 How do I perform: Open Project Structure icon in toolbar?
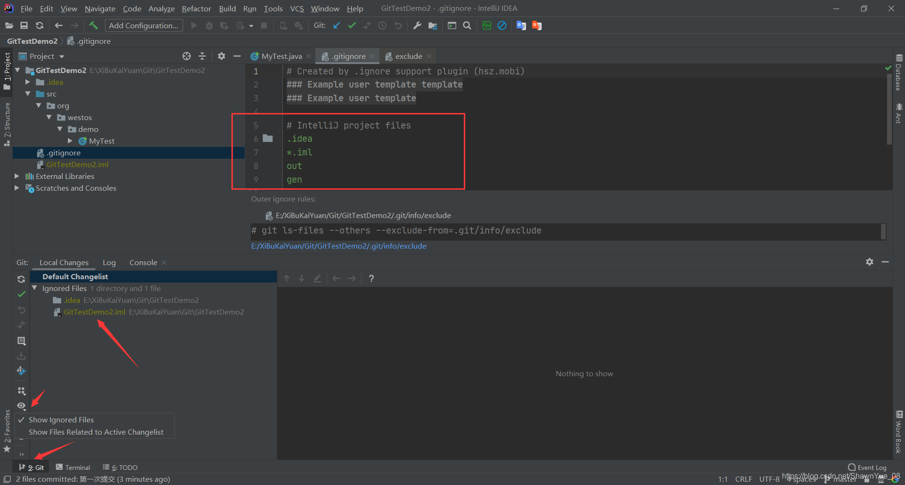point(433,25)
